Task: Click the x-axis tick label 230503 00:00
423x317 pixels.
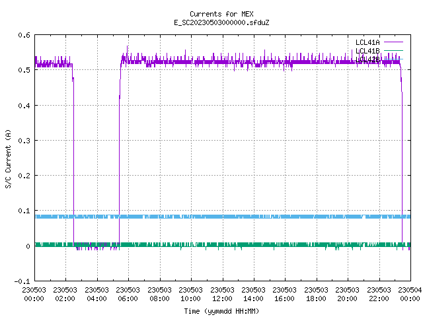Action: tap(34, 295)
